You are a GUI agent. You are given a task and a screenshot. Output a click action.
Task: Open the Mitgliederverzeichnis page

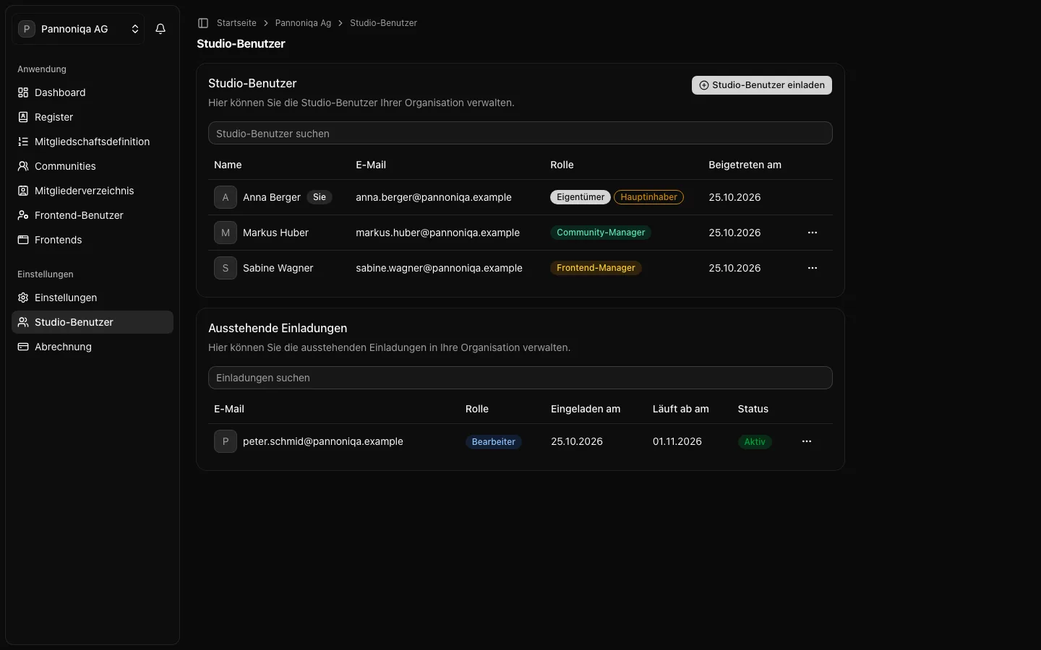click(x=93, y=191)
